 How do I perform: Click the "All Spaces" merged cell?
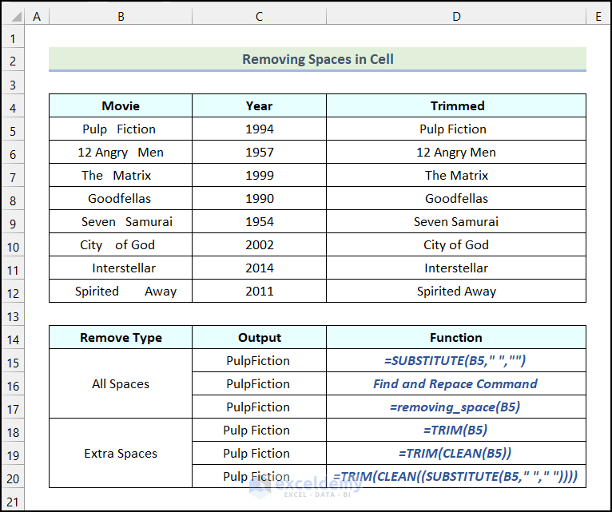pyautogui.click(x=121, y=384)
